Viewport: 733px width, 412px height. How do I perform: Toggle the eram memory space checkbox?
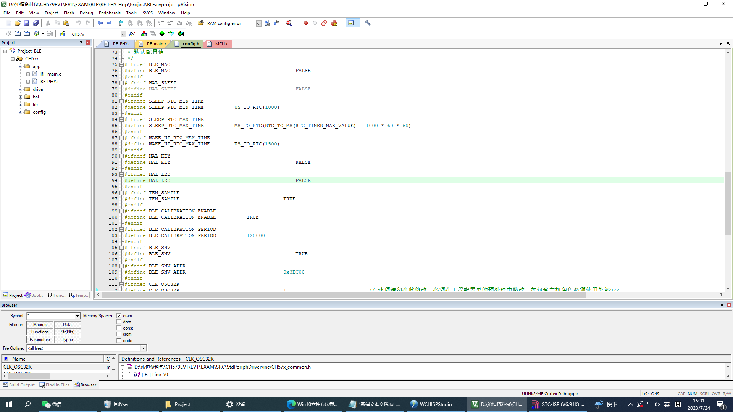click(x=119, y=316)
